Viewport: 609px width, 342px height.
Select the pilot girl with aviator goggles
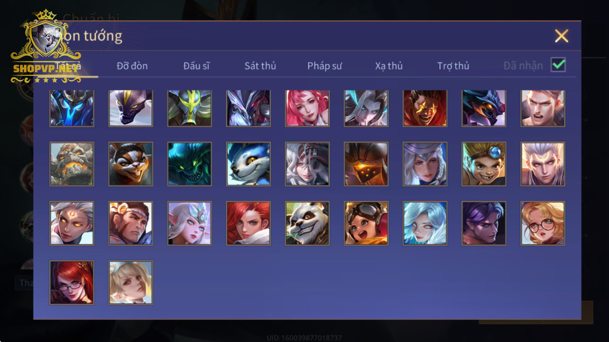366,223
